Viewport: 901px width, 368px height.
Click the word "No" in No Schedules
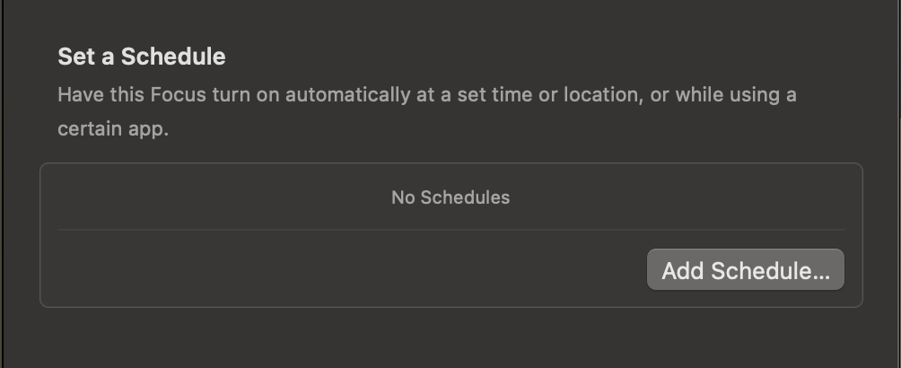403,197
